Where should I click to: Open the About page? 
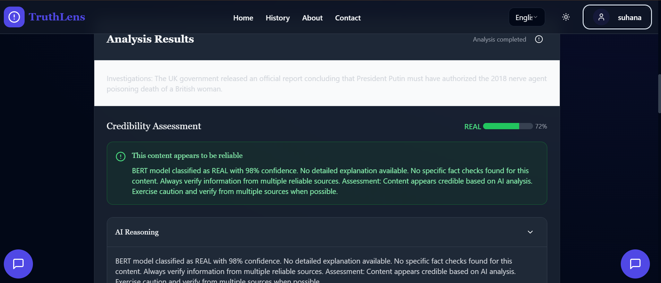tap(312, 18)
